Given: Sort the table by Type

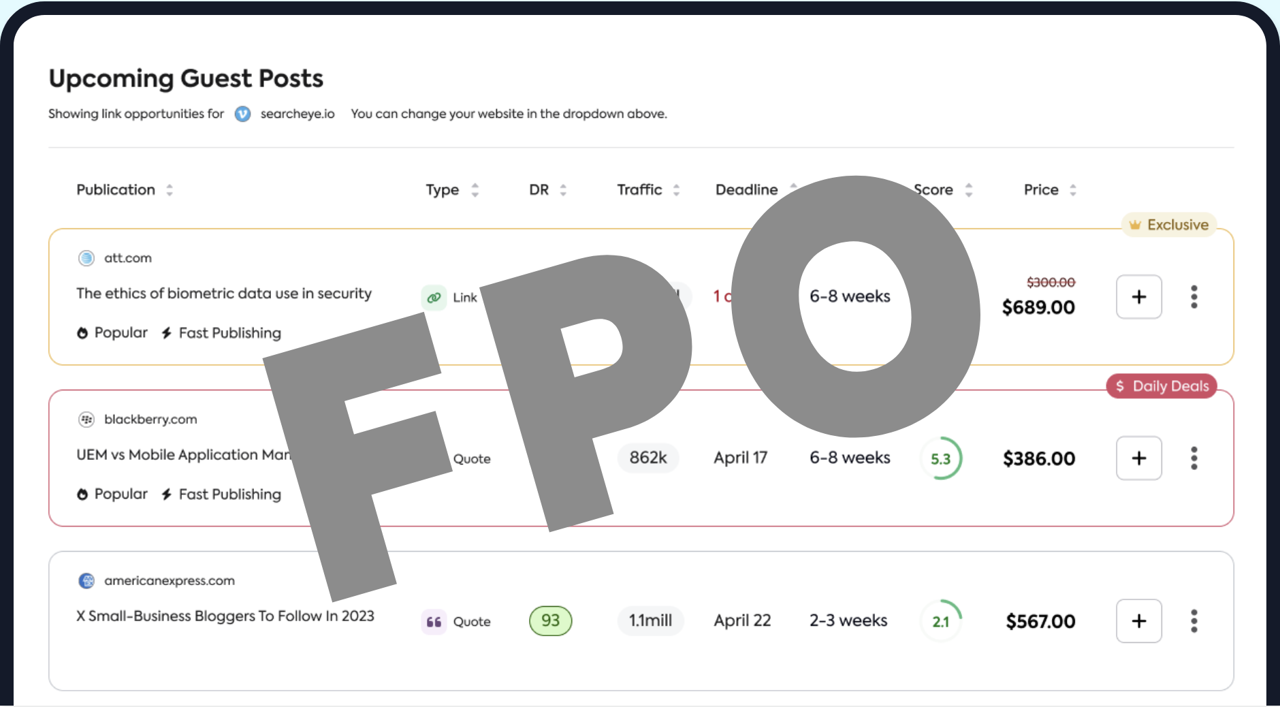Looking at the screenshot, I should (x=475, y=190).
